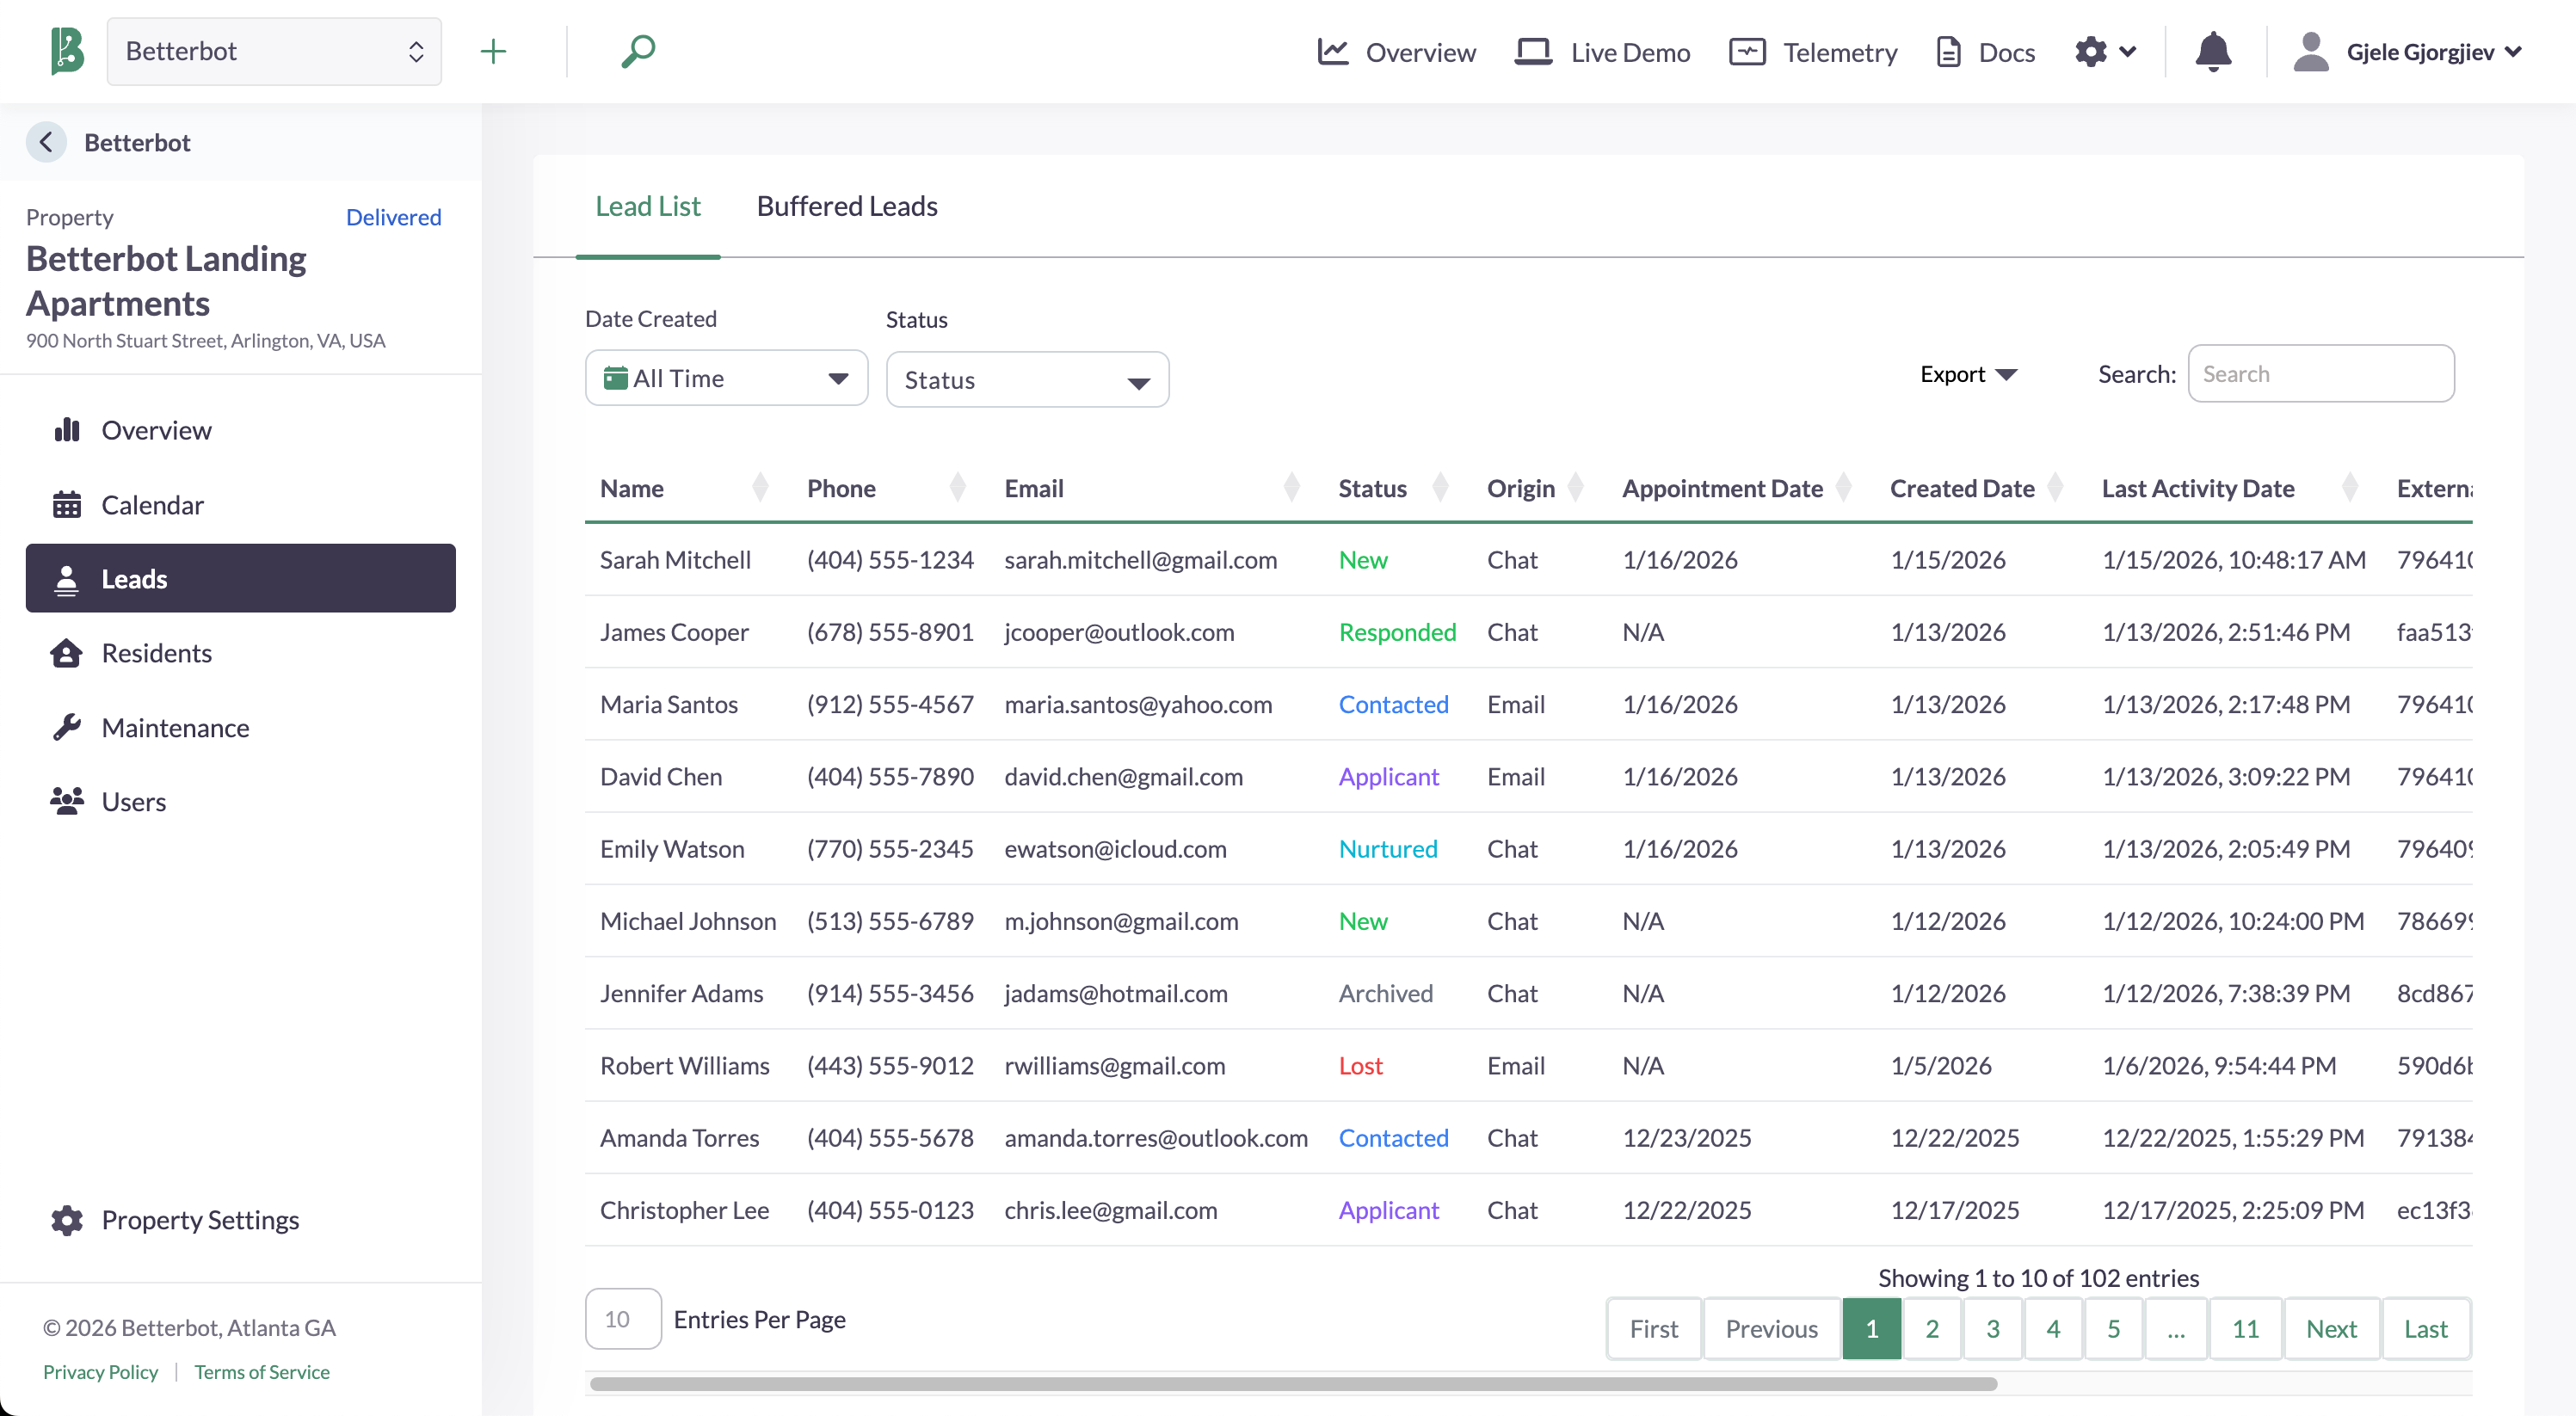Click the plus icon to add new property
Image resolution: width=2576 pixels, height=1416 pixels.
[x=493, y=51]
